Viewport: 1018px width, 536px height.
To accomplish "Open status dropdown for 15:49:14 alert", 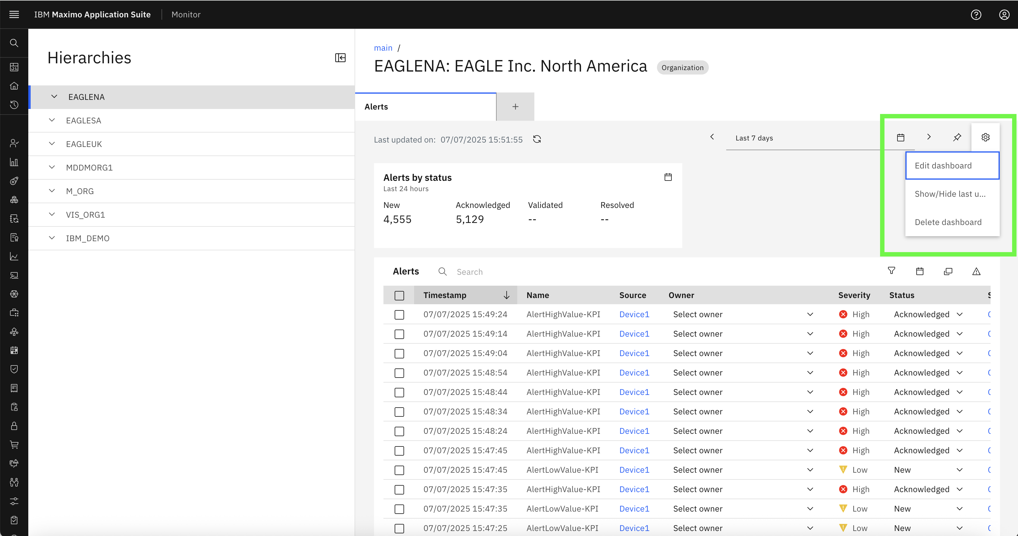I will (928, 334).
